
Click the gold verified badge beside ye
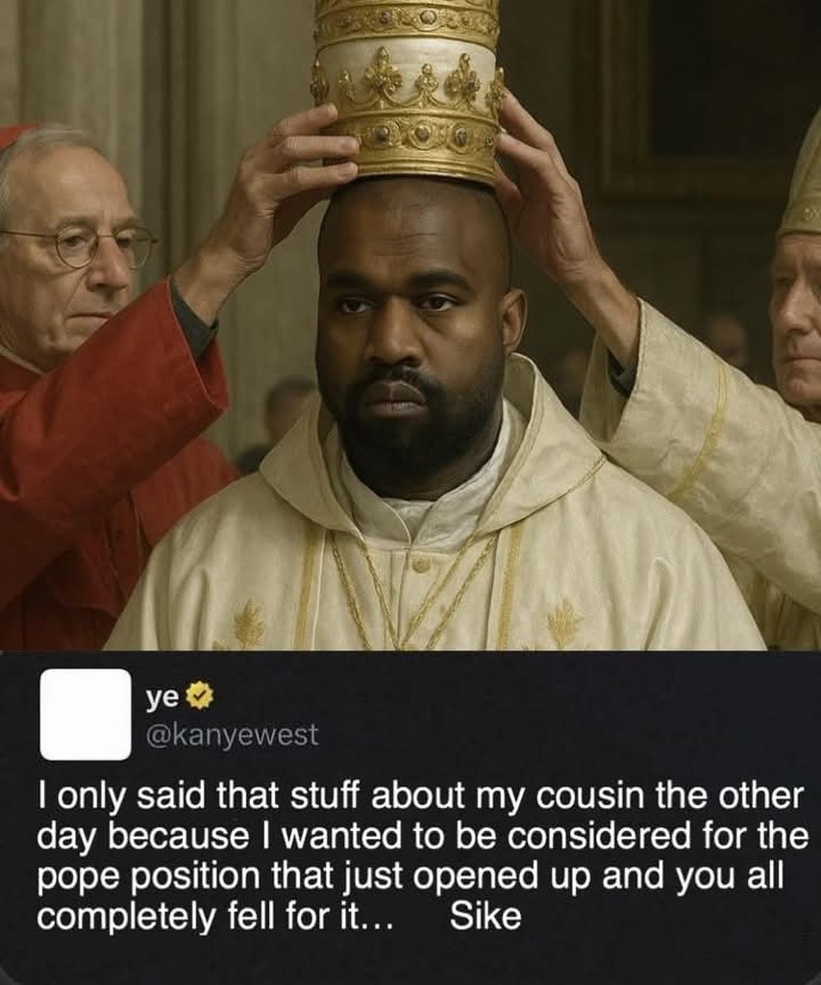click(199, 697)
